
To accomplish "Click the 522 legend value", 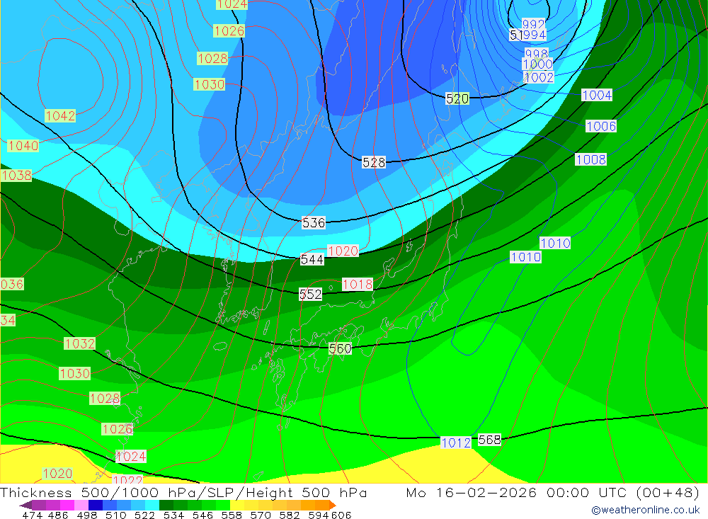I will tap(145, 515).
